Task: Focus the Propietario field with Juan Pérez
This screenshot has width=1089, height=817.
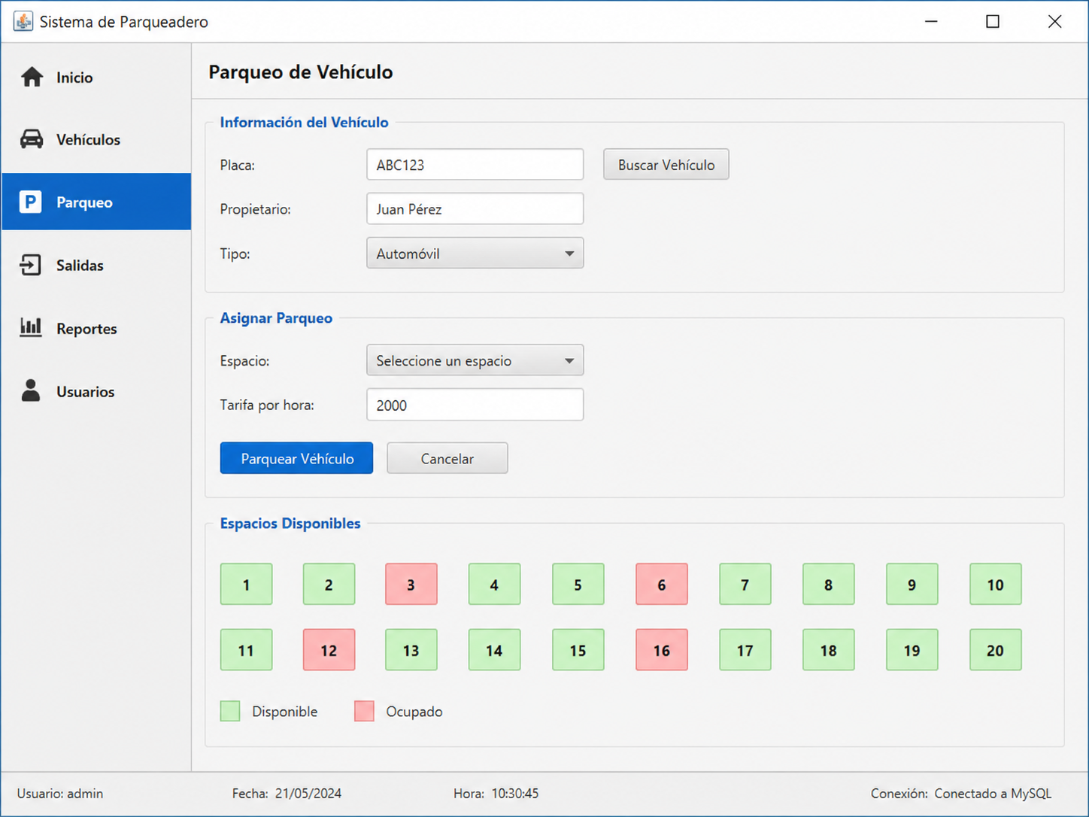Action: (x=475, y=209)
